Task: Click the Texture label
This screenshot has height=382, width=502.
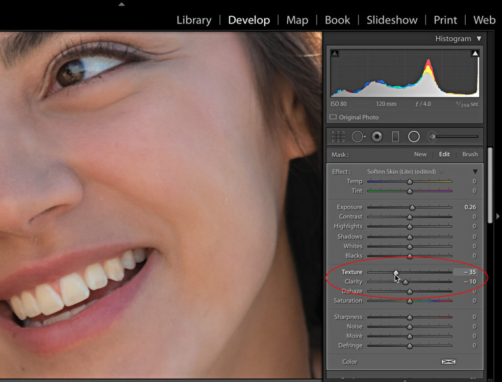Action: tap(352, 272)
